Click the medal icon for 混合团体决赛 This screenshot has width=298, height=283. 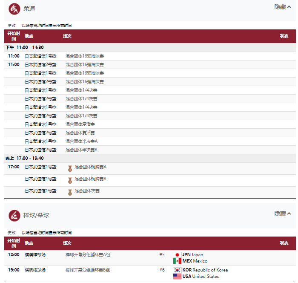pos(70,192)
